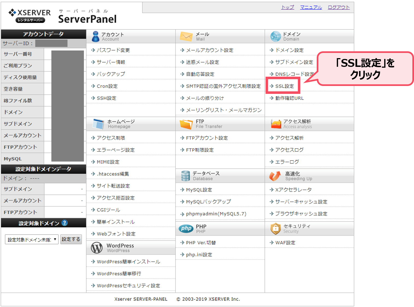Screen dimensions: 414x307
Task: Click the Domain globe icon
Action: click(275, 36)
